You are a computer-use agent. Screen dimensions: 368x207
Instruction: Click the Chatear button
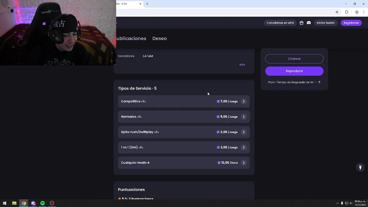(x=294, y=59)
